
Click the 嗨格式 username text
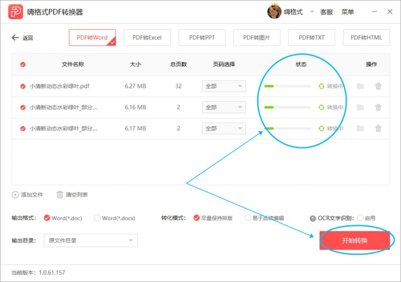(293, 12)
